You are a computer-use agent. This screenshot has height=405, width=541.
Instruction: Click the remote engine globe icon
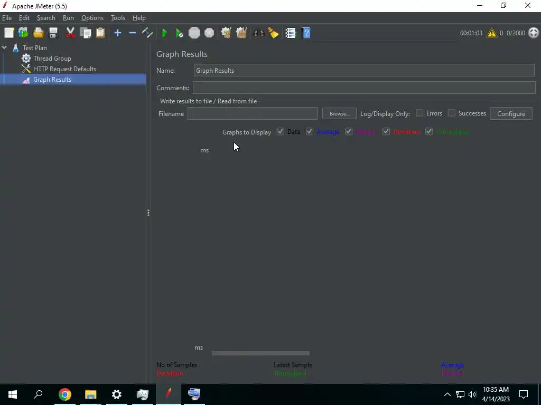[534, 33]
